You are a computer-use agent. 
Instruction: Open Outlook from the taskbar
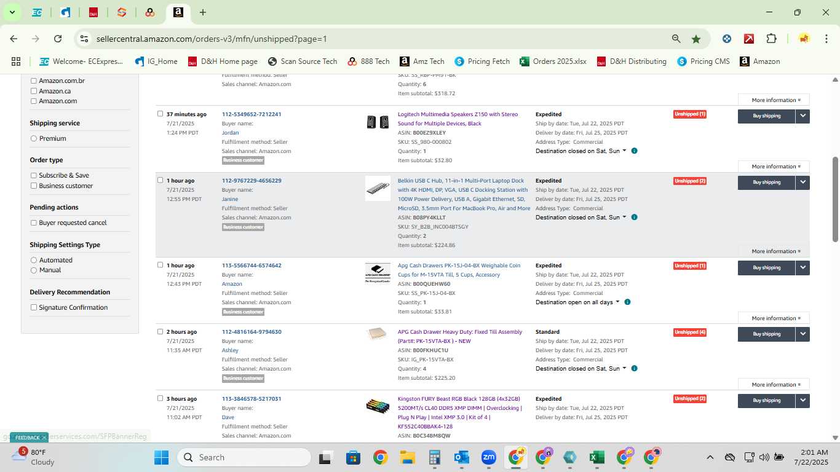[462, 457]
